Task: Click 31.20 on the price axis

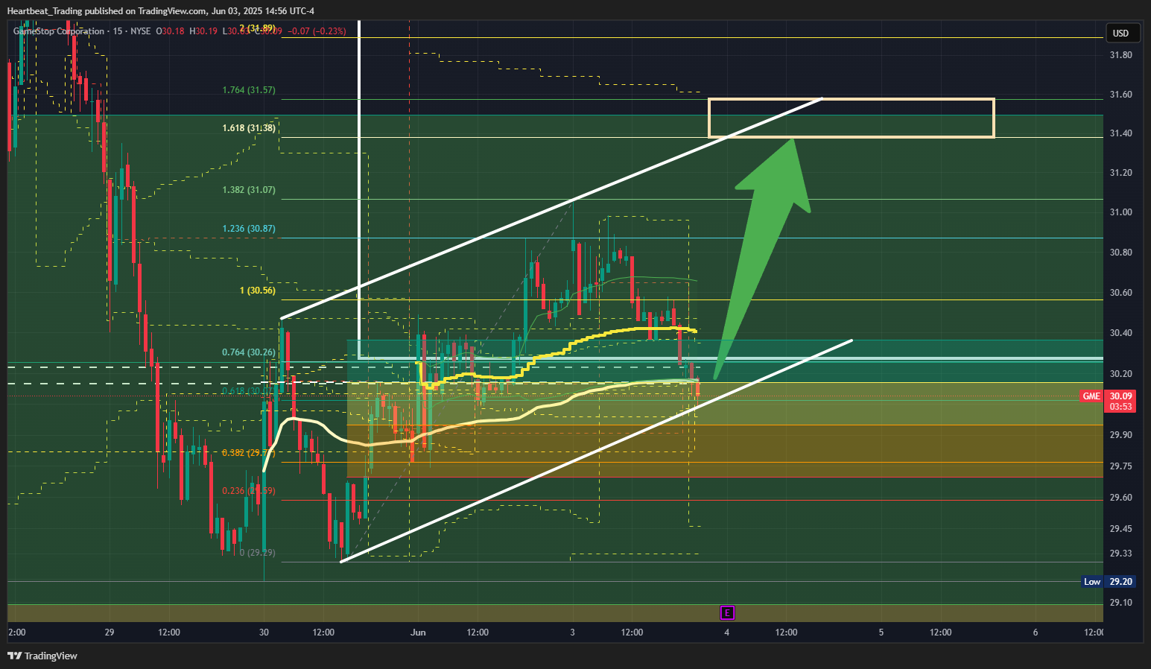Action: [x=1120, y=173]
